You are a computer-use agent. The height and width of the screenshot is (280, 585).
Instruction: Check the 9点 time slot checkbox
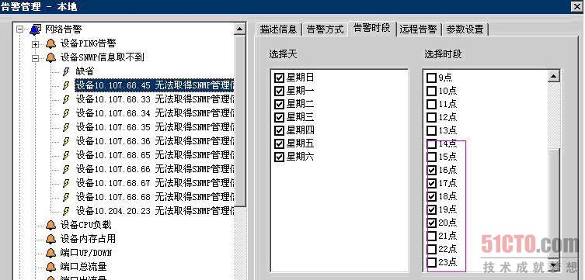coord(432,78)
